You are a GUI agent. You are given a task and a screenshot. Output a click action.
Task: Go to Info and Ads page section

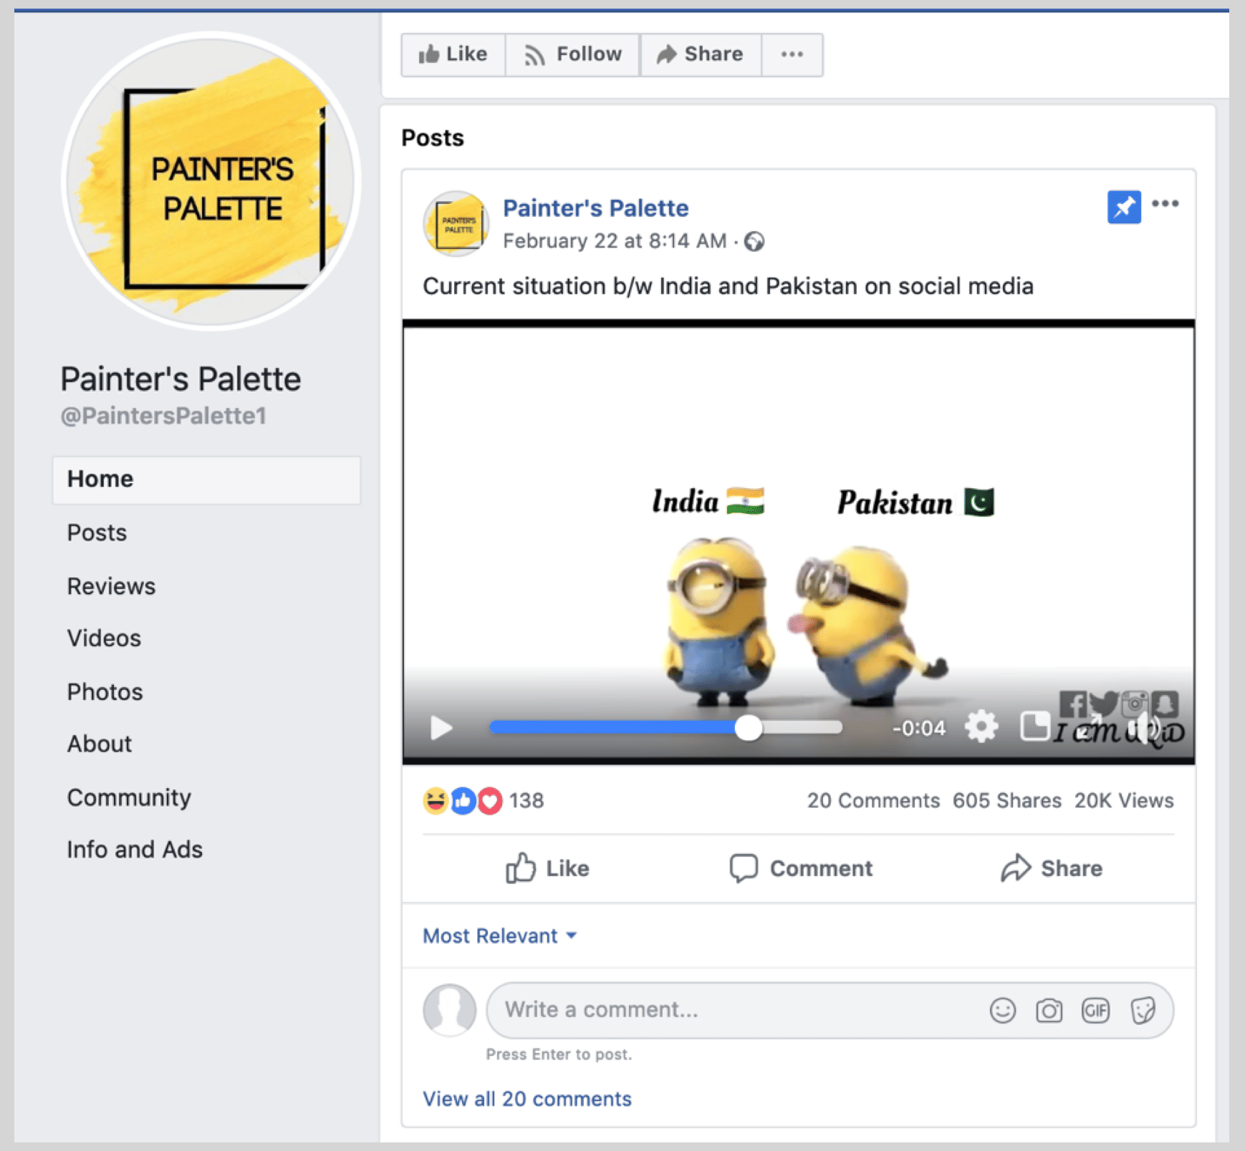tap(135, 850)
